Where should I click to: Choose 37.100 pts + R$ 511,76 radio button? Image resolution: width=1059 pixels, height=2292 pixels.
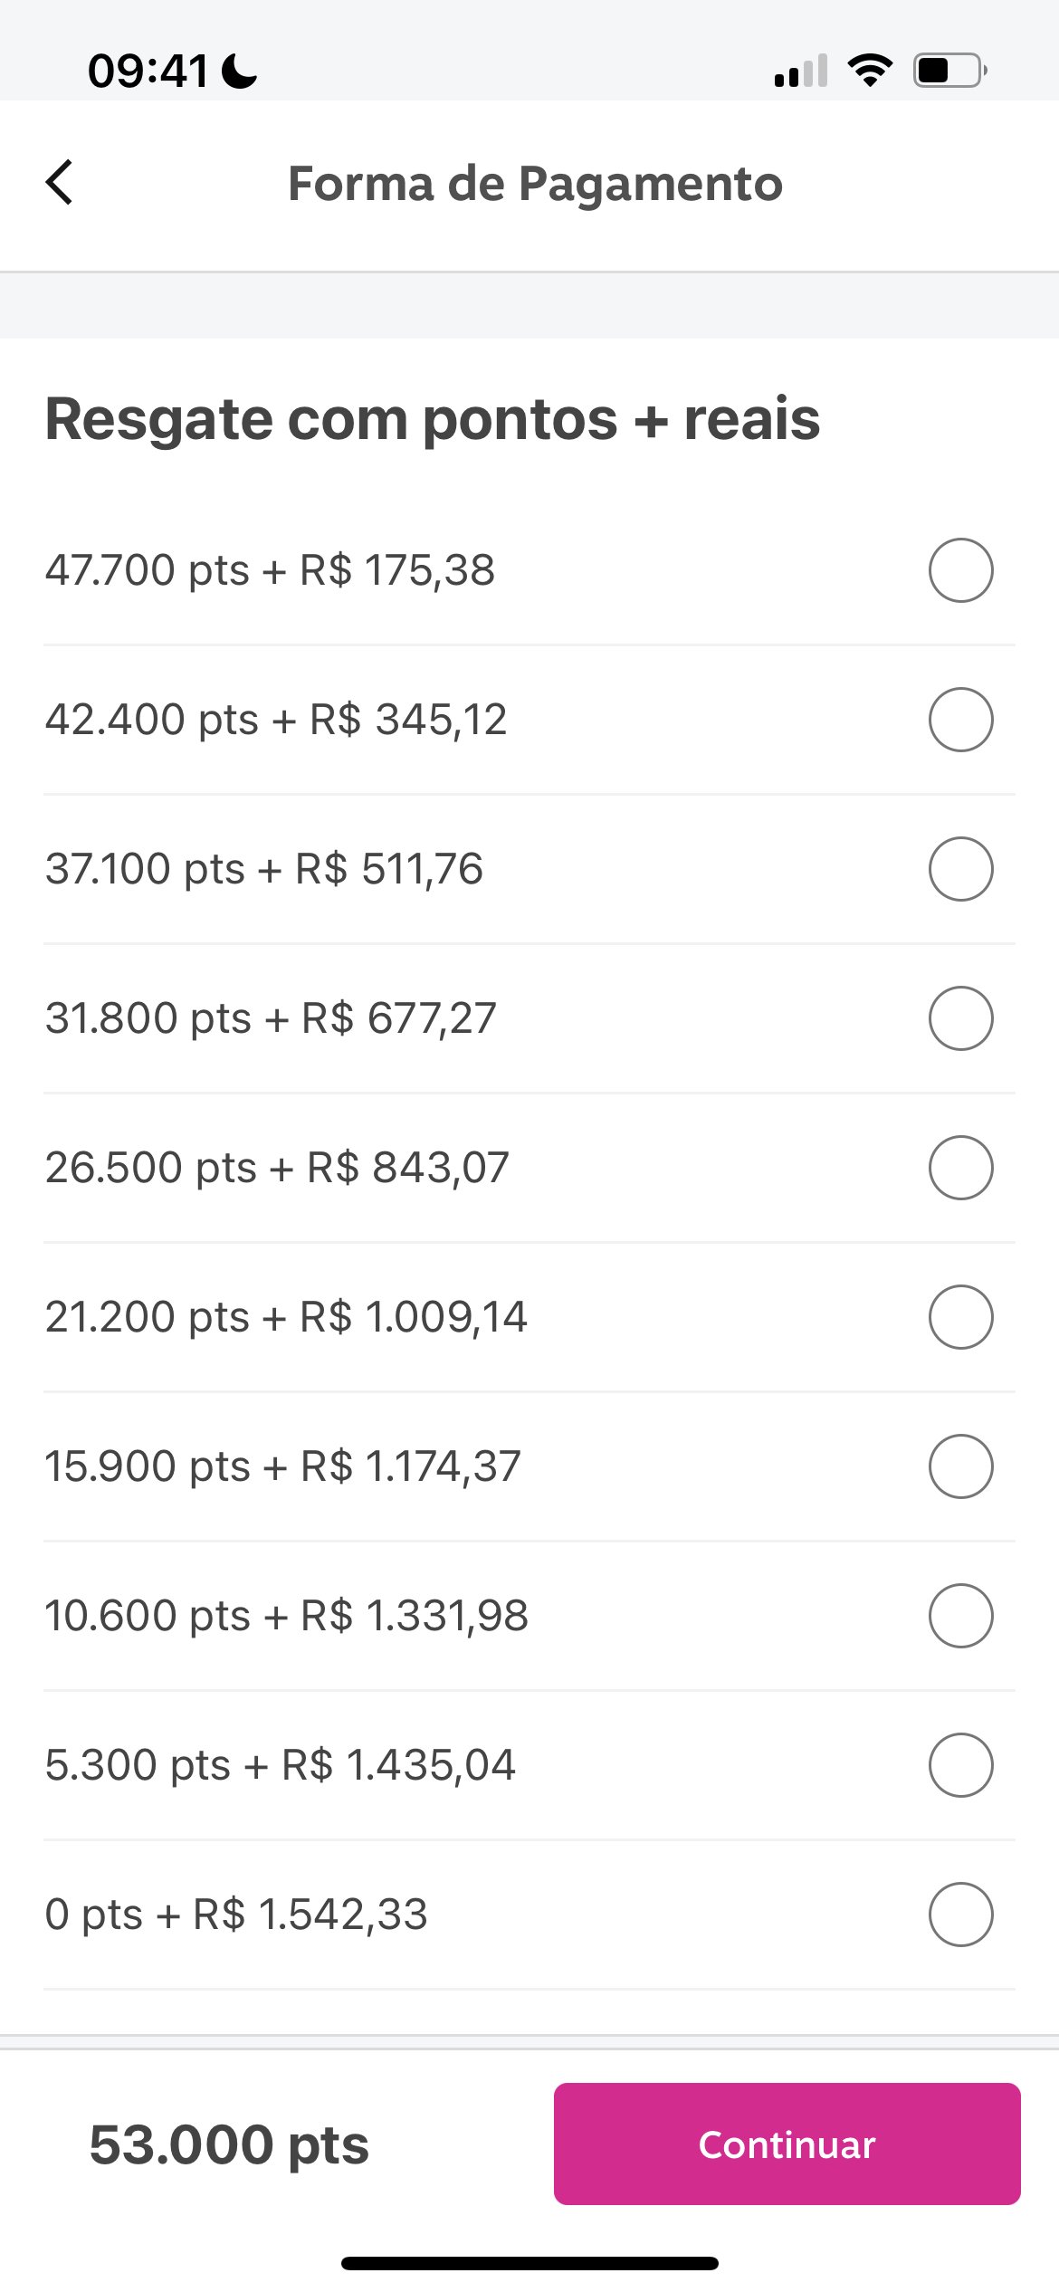coord(960,869)
